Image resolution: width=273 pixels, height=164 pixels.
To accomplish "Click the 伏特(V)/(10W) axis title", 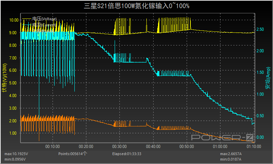I will 4,78.
